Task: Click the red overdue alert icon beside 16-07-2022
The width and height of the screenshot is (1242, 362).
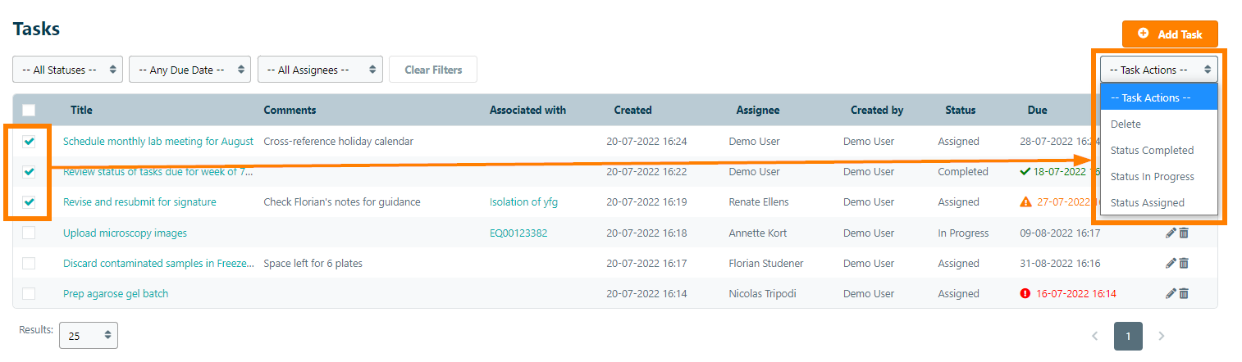Action: [1025, 293]
